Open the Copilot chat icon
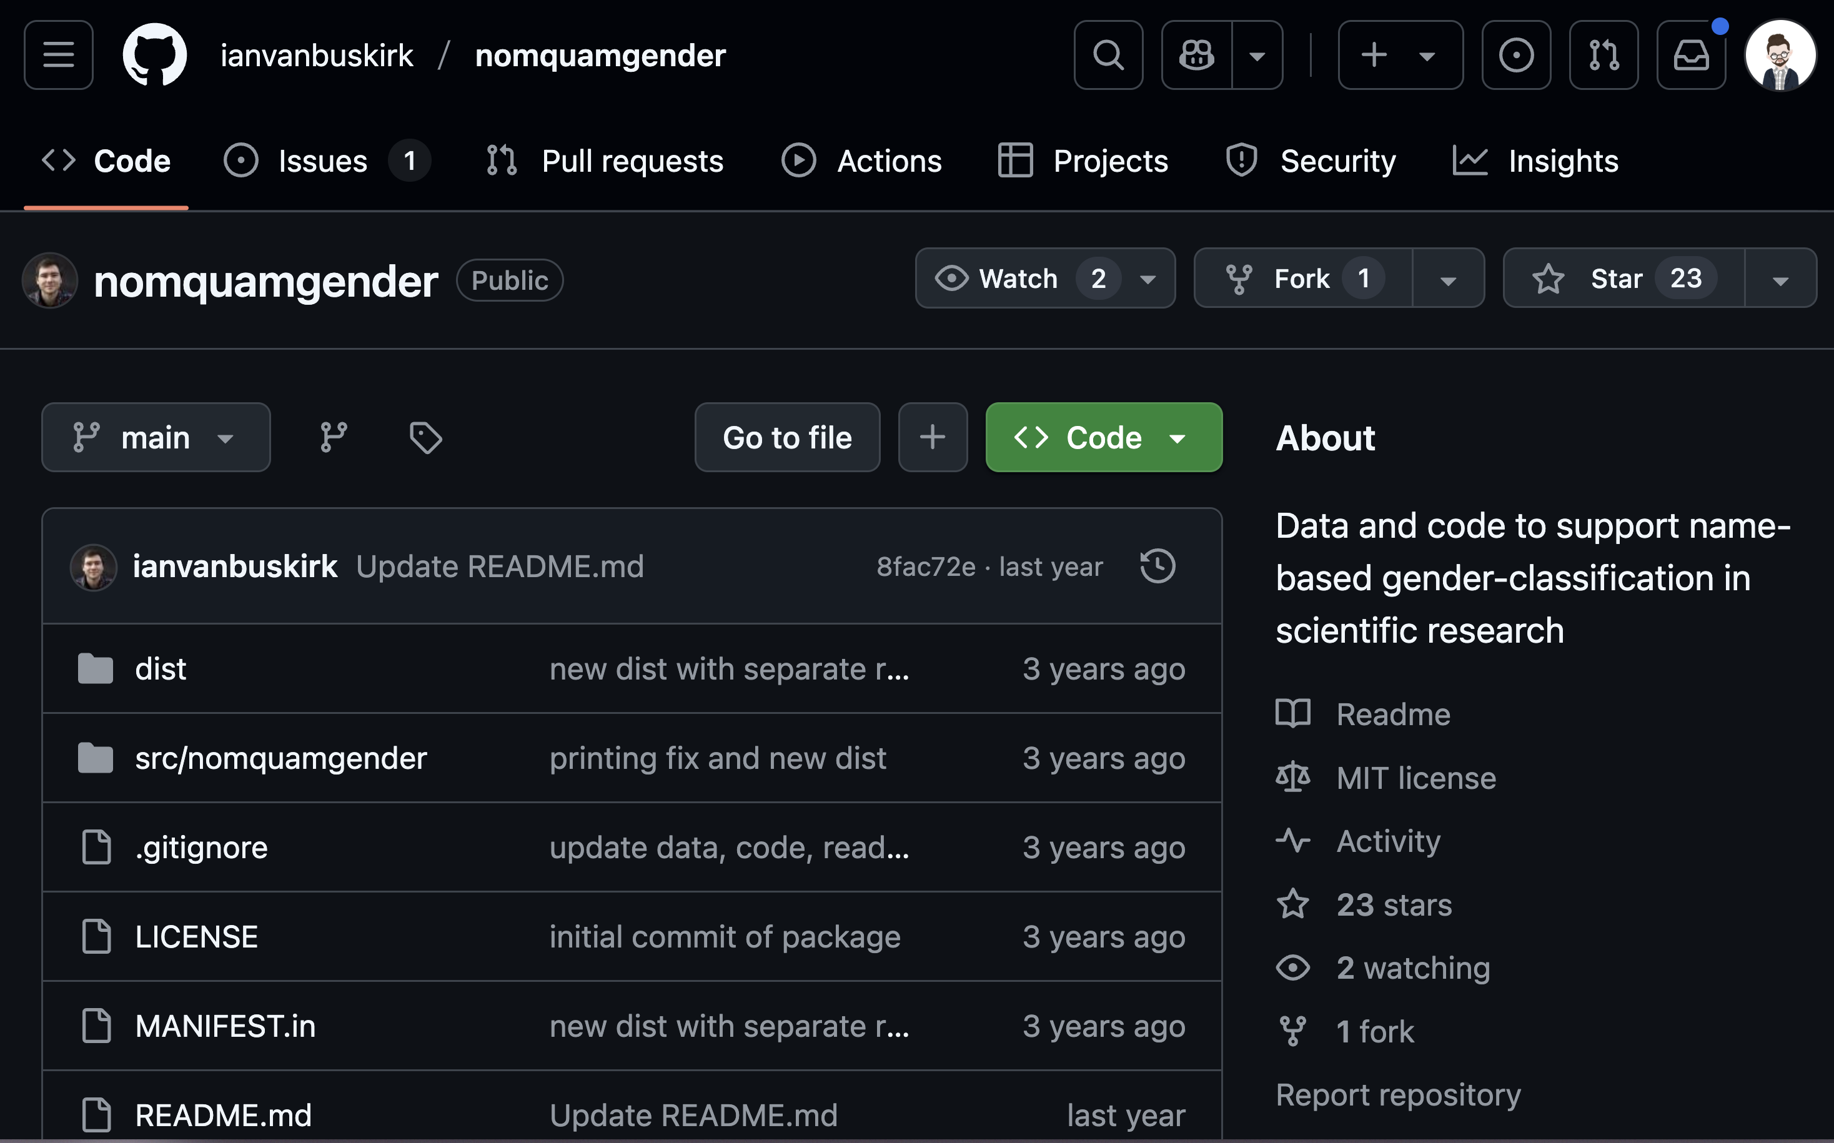This screenshot has height=1143, width=1834. [x=1197, y=55]
